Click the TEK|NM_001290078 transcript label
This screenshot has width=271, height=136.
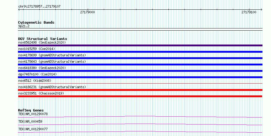pos(33,114)
